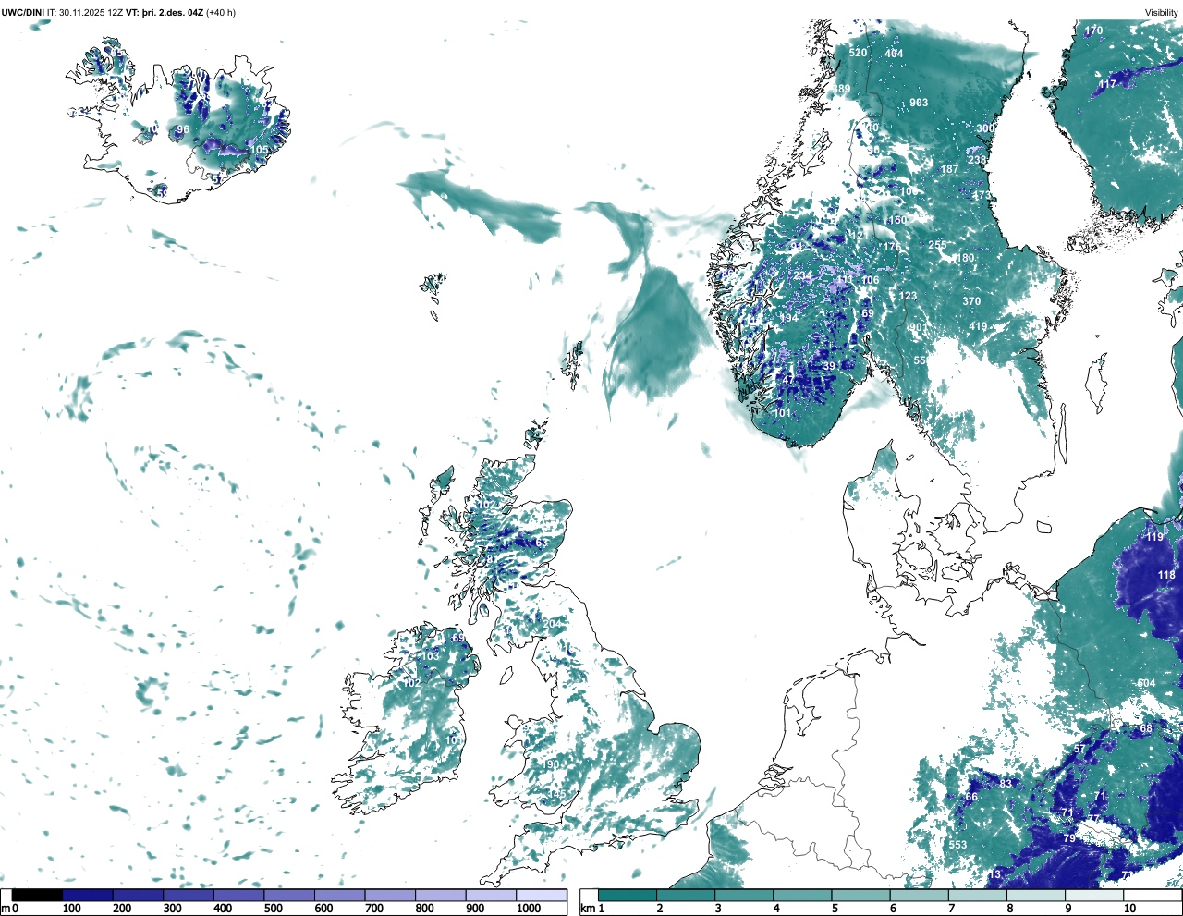Click the '103' visibility value in Ireland
This screenshot has height=916, width=1183.
pyautogui.click(x=431, y=657)
